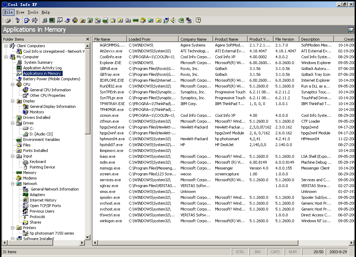Click the System Summary computer toolbar icon
The width and height of the screenshot is (356, 257).
(x=45, y=20)
